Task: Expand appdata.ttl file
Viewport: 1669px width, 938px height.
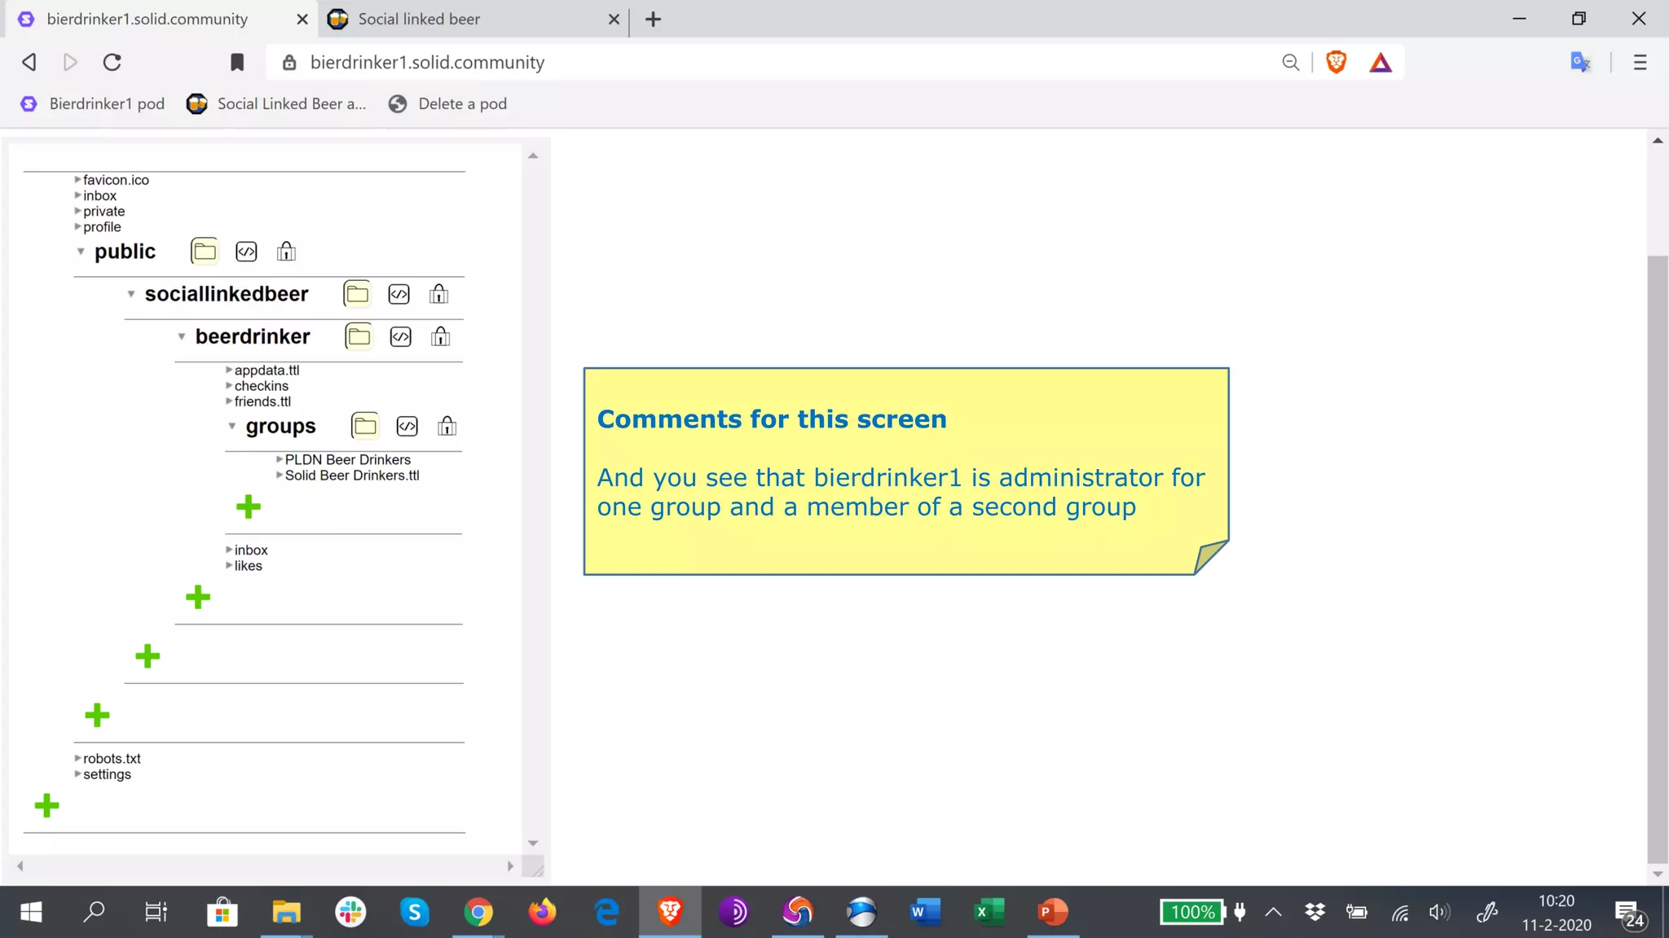Action: [230, 370]
